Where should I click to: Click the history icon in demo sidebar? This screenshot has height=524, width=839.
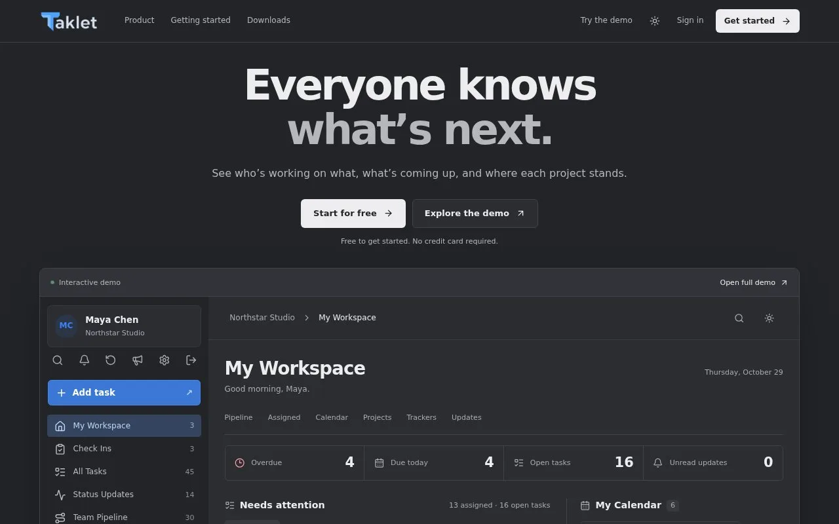point(111,360)
